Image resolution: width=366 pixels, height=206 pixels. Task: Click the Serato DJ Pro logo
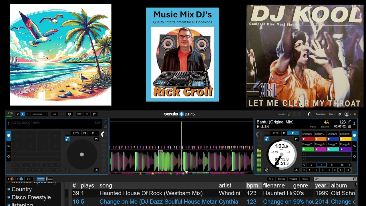pos(179,114)
